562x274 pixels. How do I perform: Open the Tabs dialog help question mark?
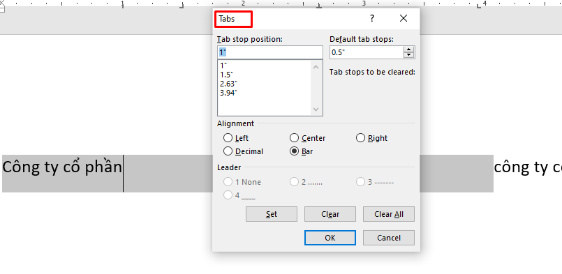[372, 18]
